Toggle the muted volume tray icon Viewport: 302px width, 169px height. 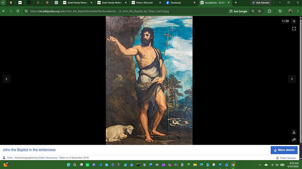[277, 165]
